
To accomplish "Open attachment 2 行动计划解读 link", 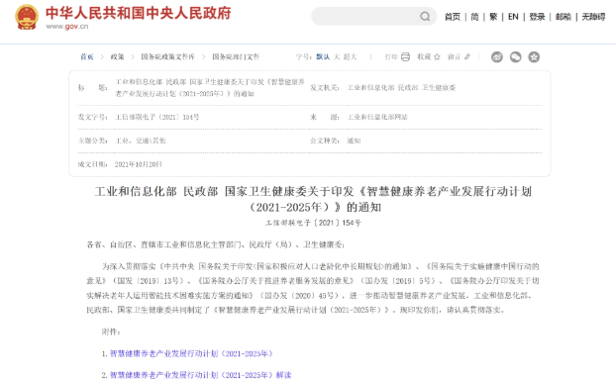I will (200, 375).
